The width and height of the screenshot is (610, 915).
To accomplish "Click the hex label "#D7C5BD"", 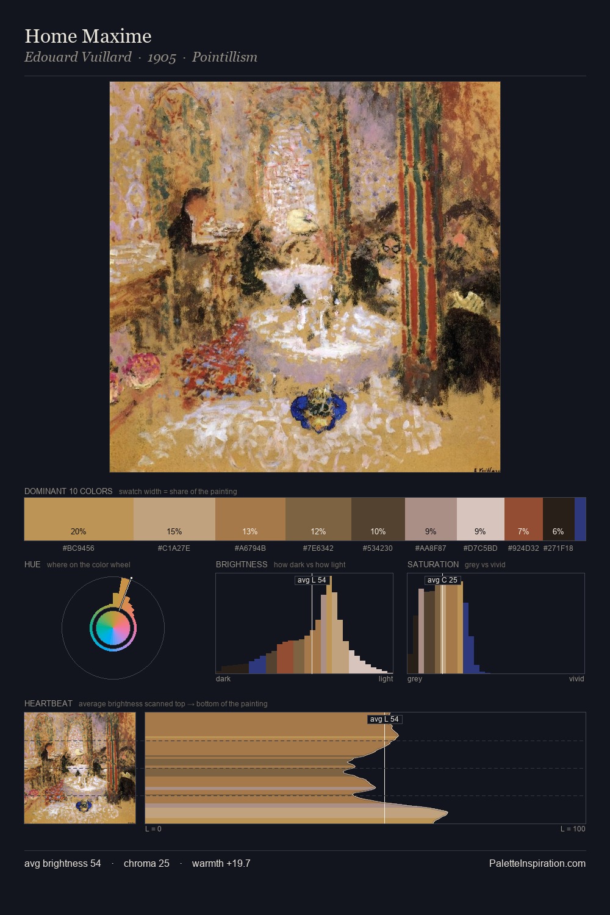I will 481,548.
